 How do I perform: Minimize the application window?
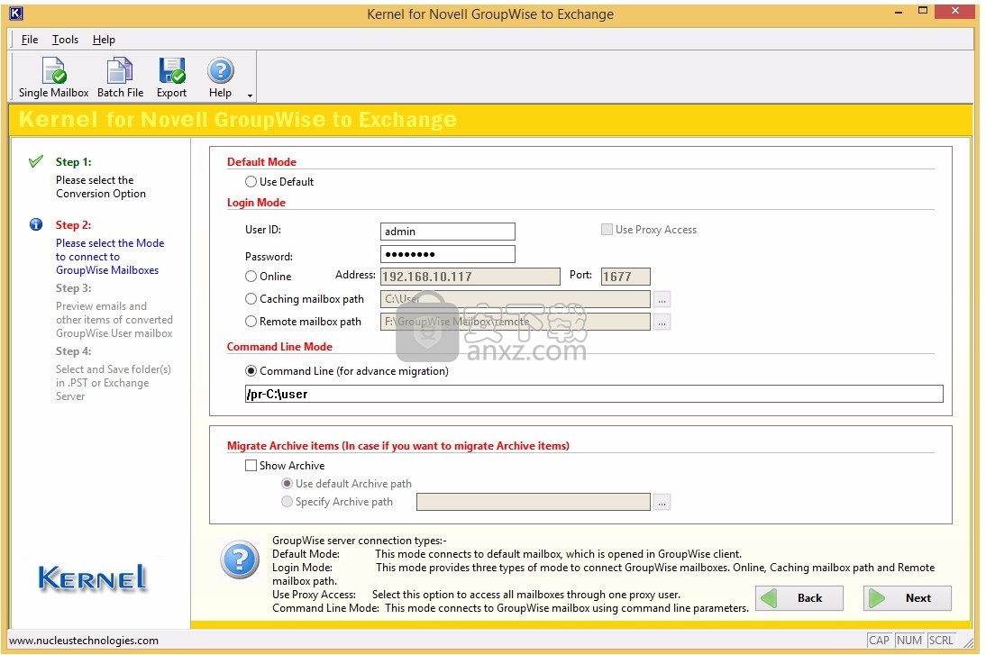pos(899,12)
